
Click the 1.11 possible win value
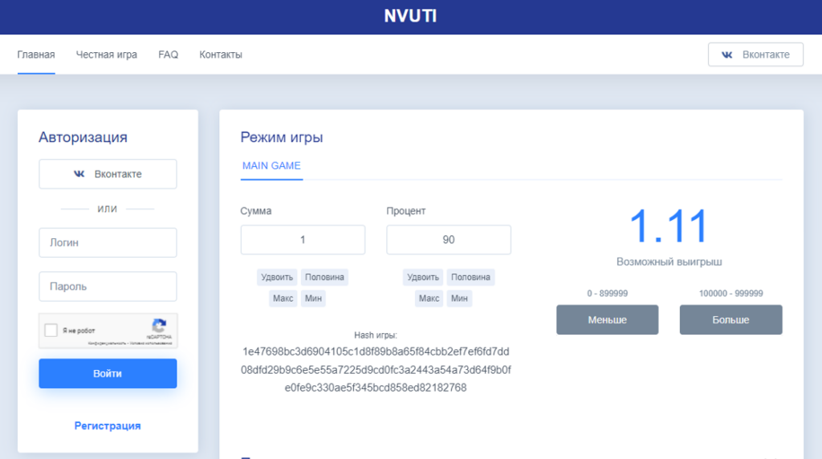pyautogui.click(x=669, y=226)
